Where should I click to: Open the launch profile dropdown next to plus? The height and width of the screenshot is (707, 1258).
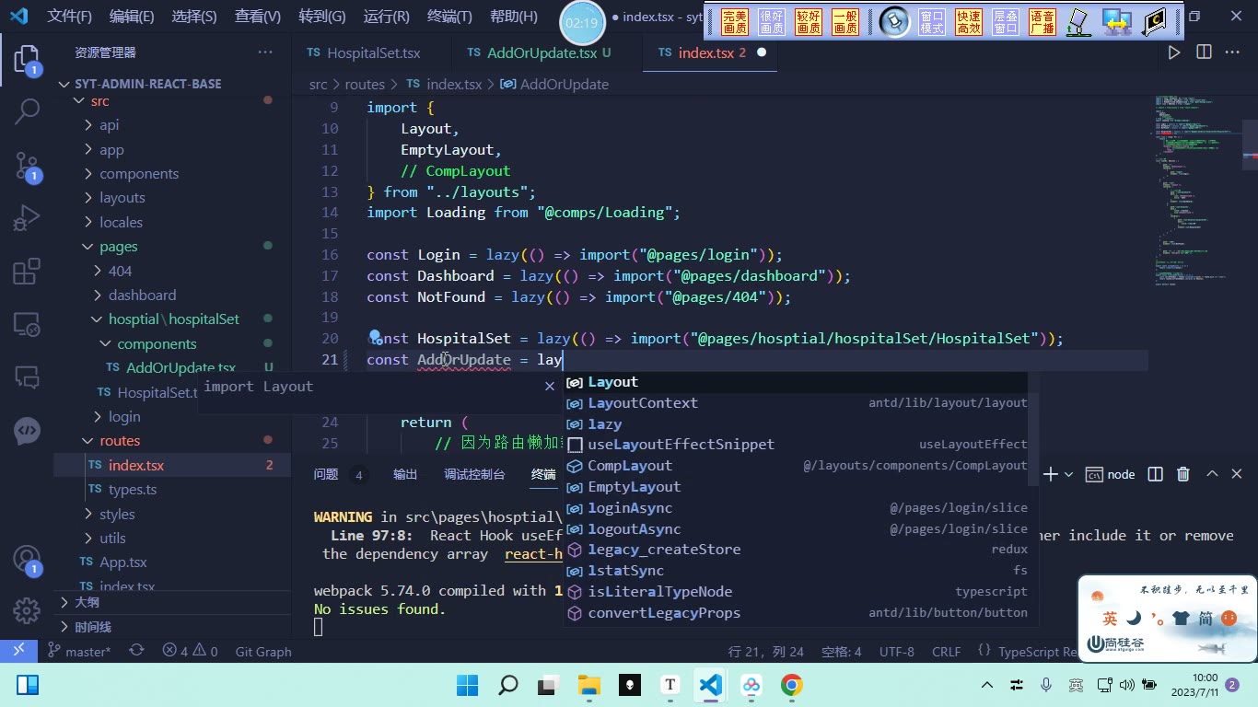1068,474
